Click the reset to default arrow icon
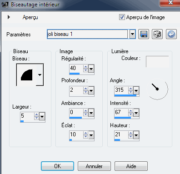 [x=171, y=34]
